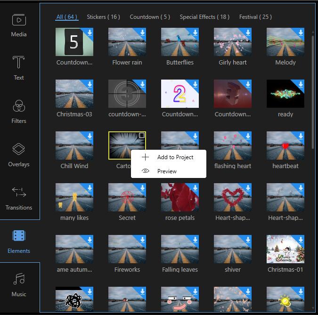318x315 pixels.
Task: Download the Christmas-01 element
Action: click(301, 240)
